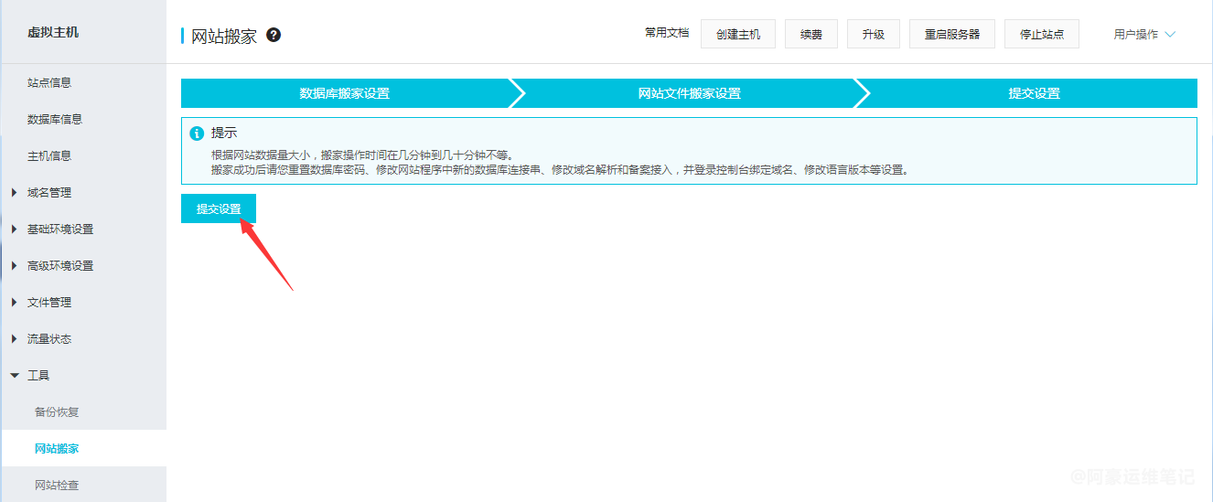Click the 重启服务器 button
The width and height of the screenshot is (1213, 502).
pos(951,34)
